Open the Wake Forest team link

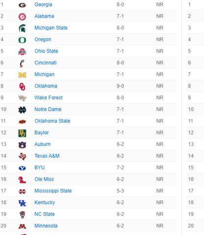[x=49, y=97]
